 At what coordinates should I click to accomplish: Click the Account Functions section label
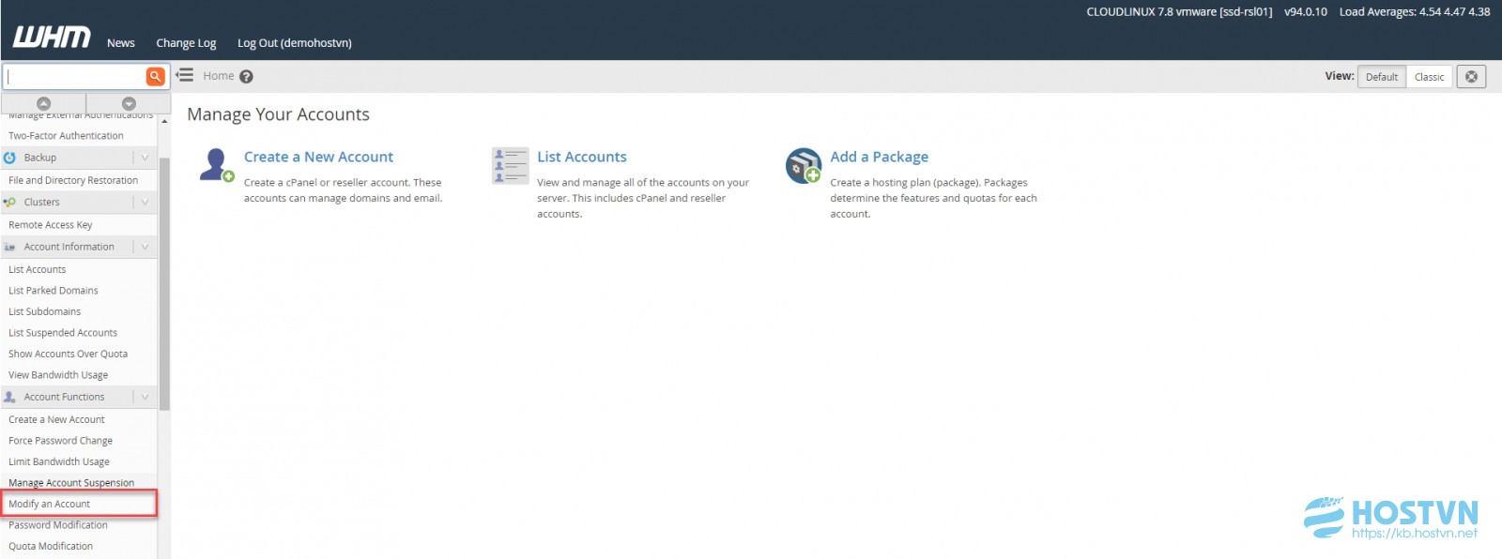pyautogui.click(x=65, y=397)
